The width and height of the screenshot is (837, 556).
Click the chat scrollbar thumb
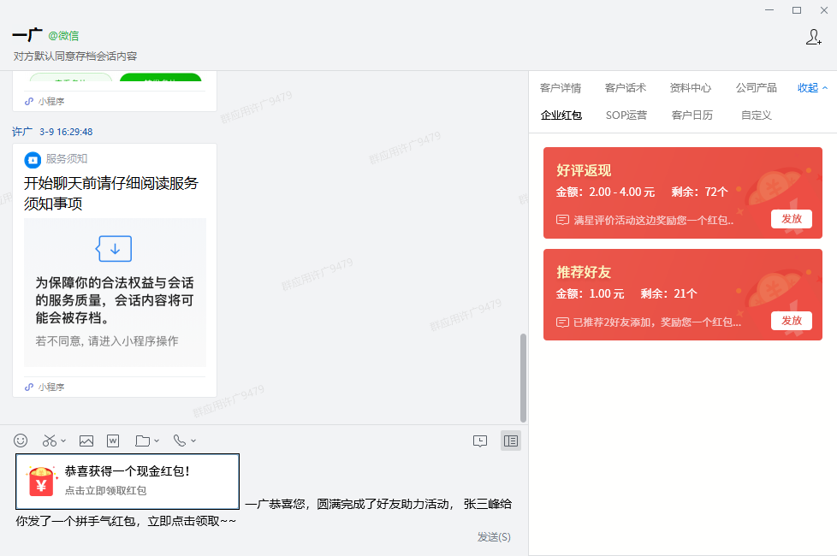[524, 376]
